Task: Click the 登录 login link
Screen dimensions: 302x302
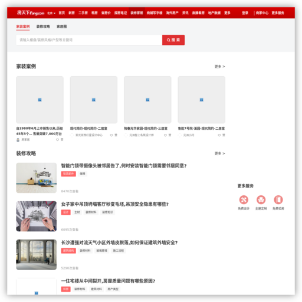Action: click(x=245, y=13)
